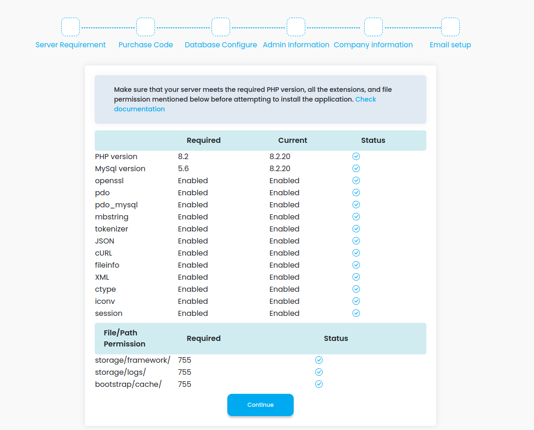Click the JSON status check icon
Screen dimensions: 534x430
(356, 241)
